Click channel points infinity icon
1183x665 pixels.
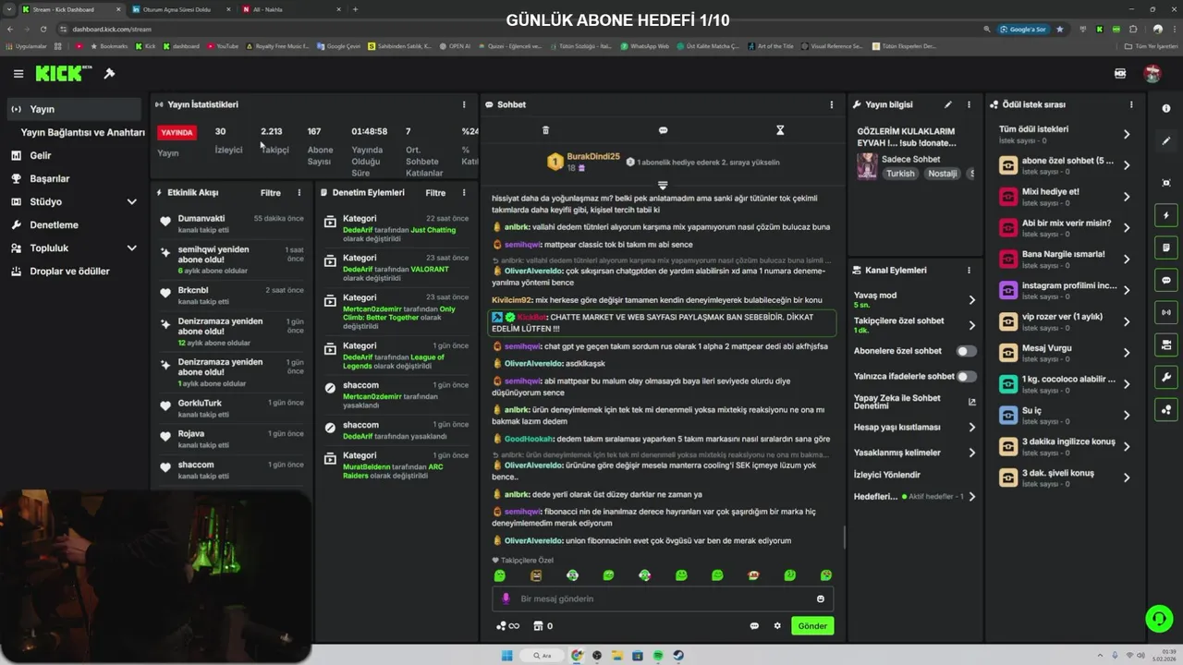[x=507, y=625]
